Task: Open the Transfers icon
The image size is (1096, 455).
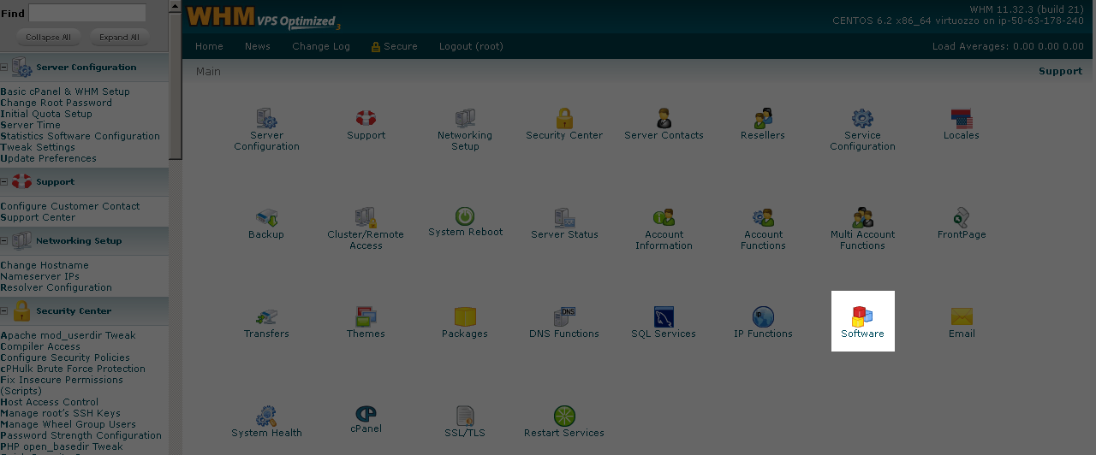Action: coord(266,316)
